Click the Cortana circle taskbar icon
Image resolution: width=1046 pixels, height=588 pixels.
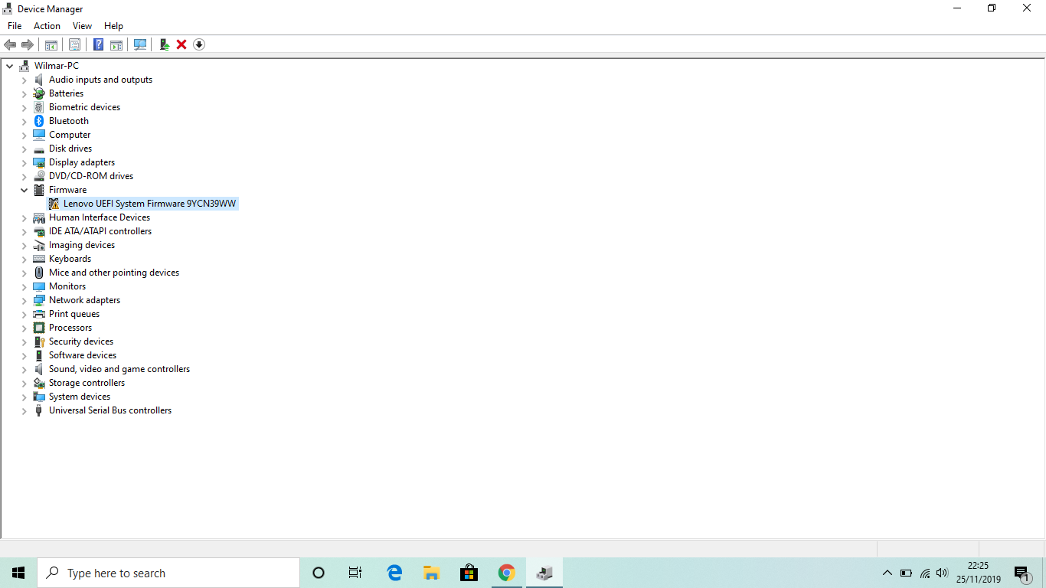click(319, 573)
